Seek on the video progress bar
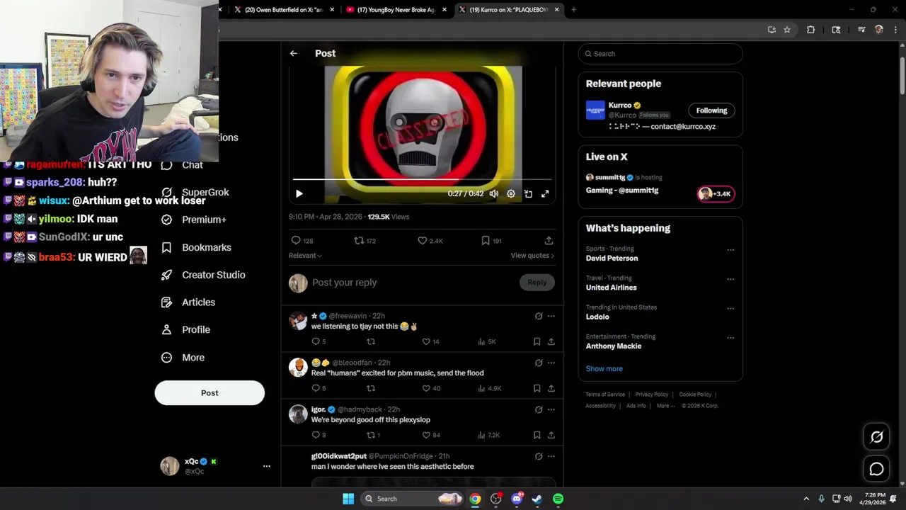 (x=422, y=180)
